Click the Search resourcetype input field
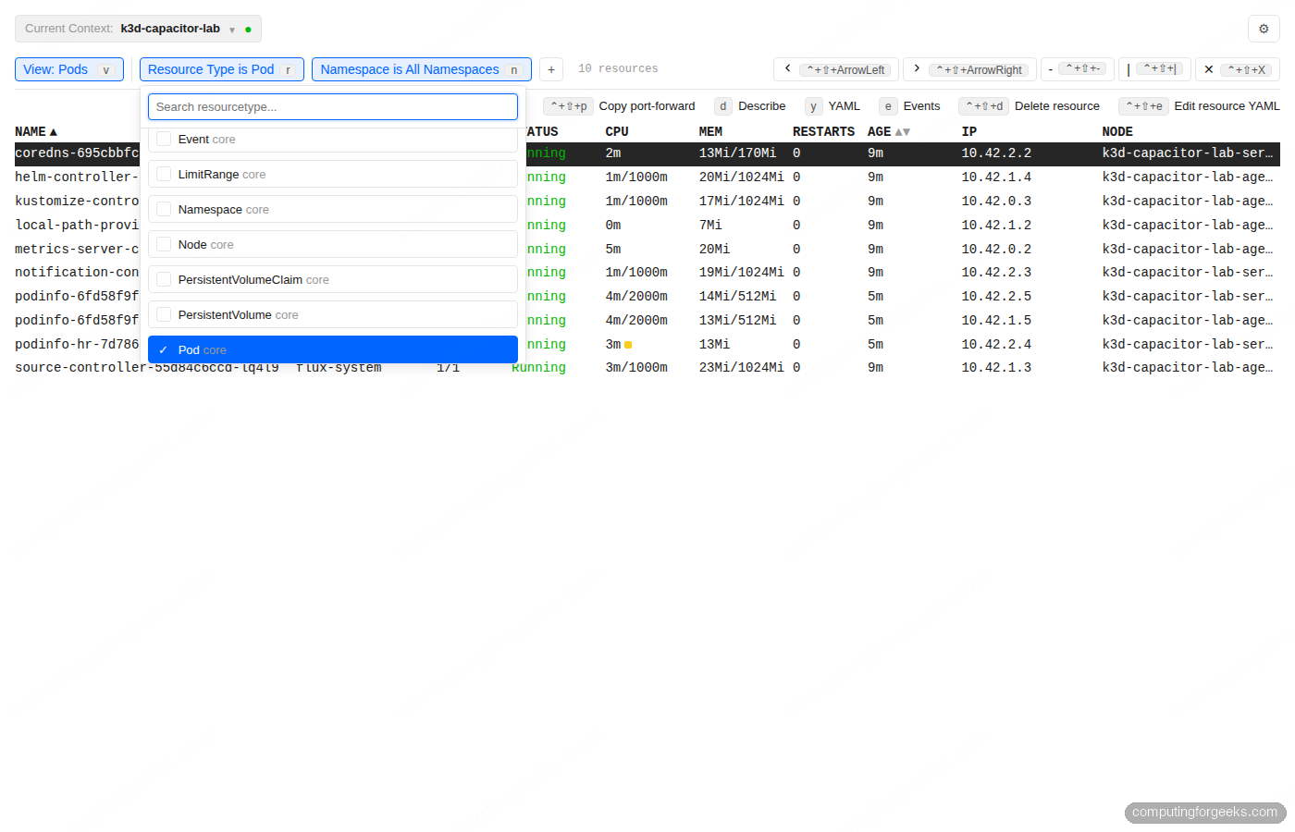 pos(333,106)
